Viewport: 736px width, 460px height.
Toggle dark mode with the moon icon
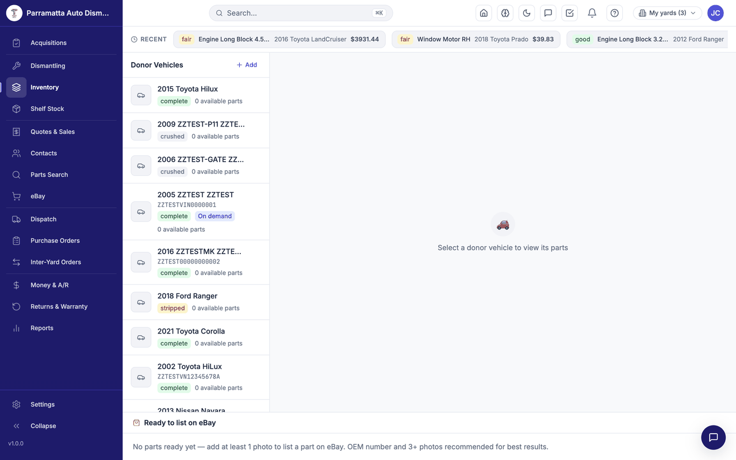tap(527, 13)
